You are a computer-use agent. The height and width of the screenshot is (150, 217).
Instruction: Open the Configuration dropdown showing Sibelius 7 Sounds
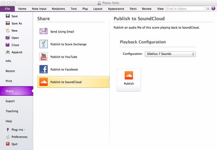click(x=170, y=54)
